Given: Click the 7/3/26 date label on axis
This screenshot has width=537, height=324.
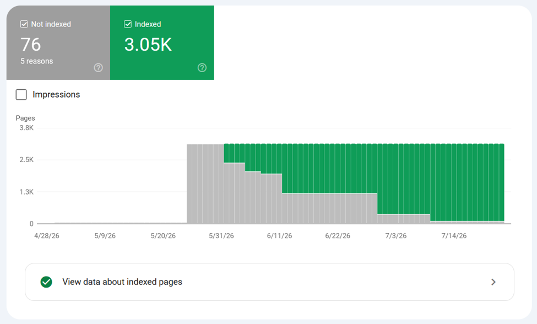Looking at the screenshot, I should pos(396,236).
